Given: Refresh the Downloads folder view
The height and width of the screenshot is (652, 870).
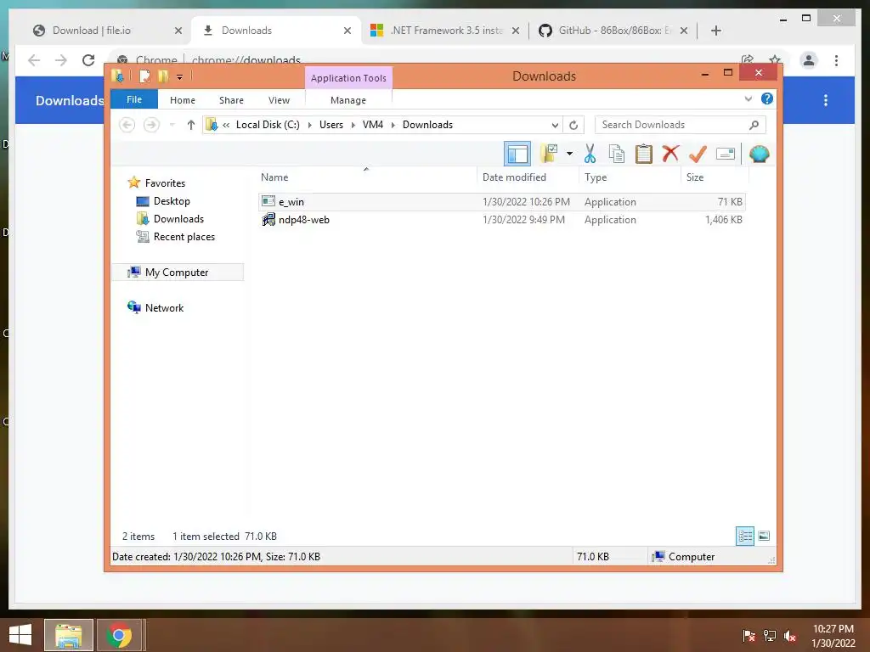Looking at the screenshot, I should coord(573,125).
